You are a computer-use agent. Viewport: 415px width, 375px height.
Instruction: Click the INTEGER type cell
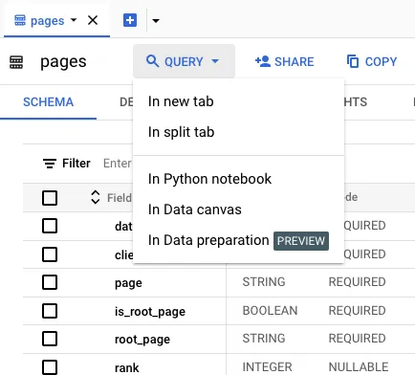point(267,367)
